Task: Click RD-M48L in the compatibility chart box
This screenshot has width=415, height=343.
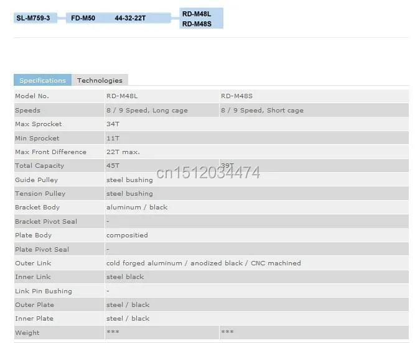Action: (x=197, y=14)
